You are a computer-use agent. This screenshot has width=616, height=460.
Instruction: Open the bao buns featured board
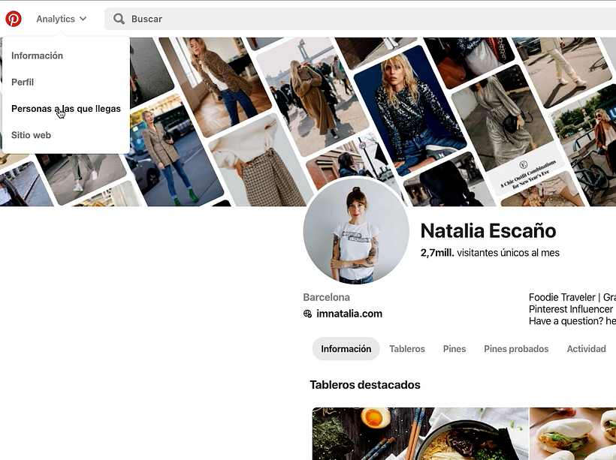tap(572, 434)
